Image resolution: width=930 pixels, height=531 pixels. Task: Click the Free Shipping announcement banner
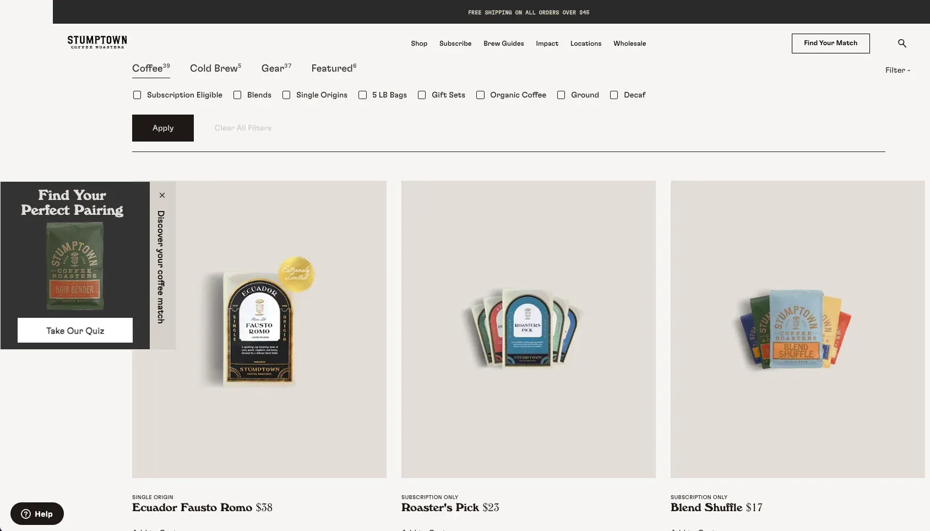point(529,12)
